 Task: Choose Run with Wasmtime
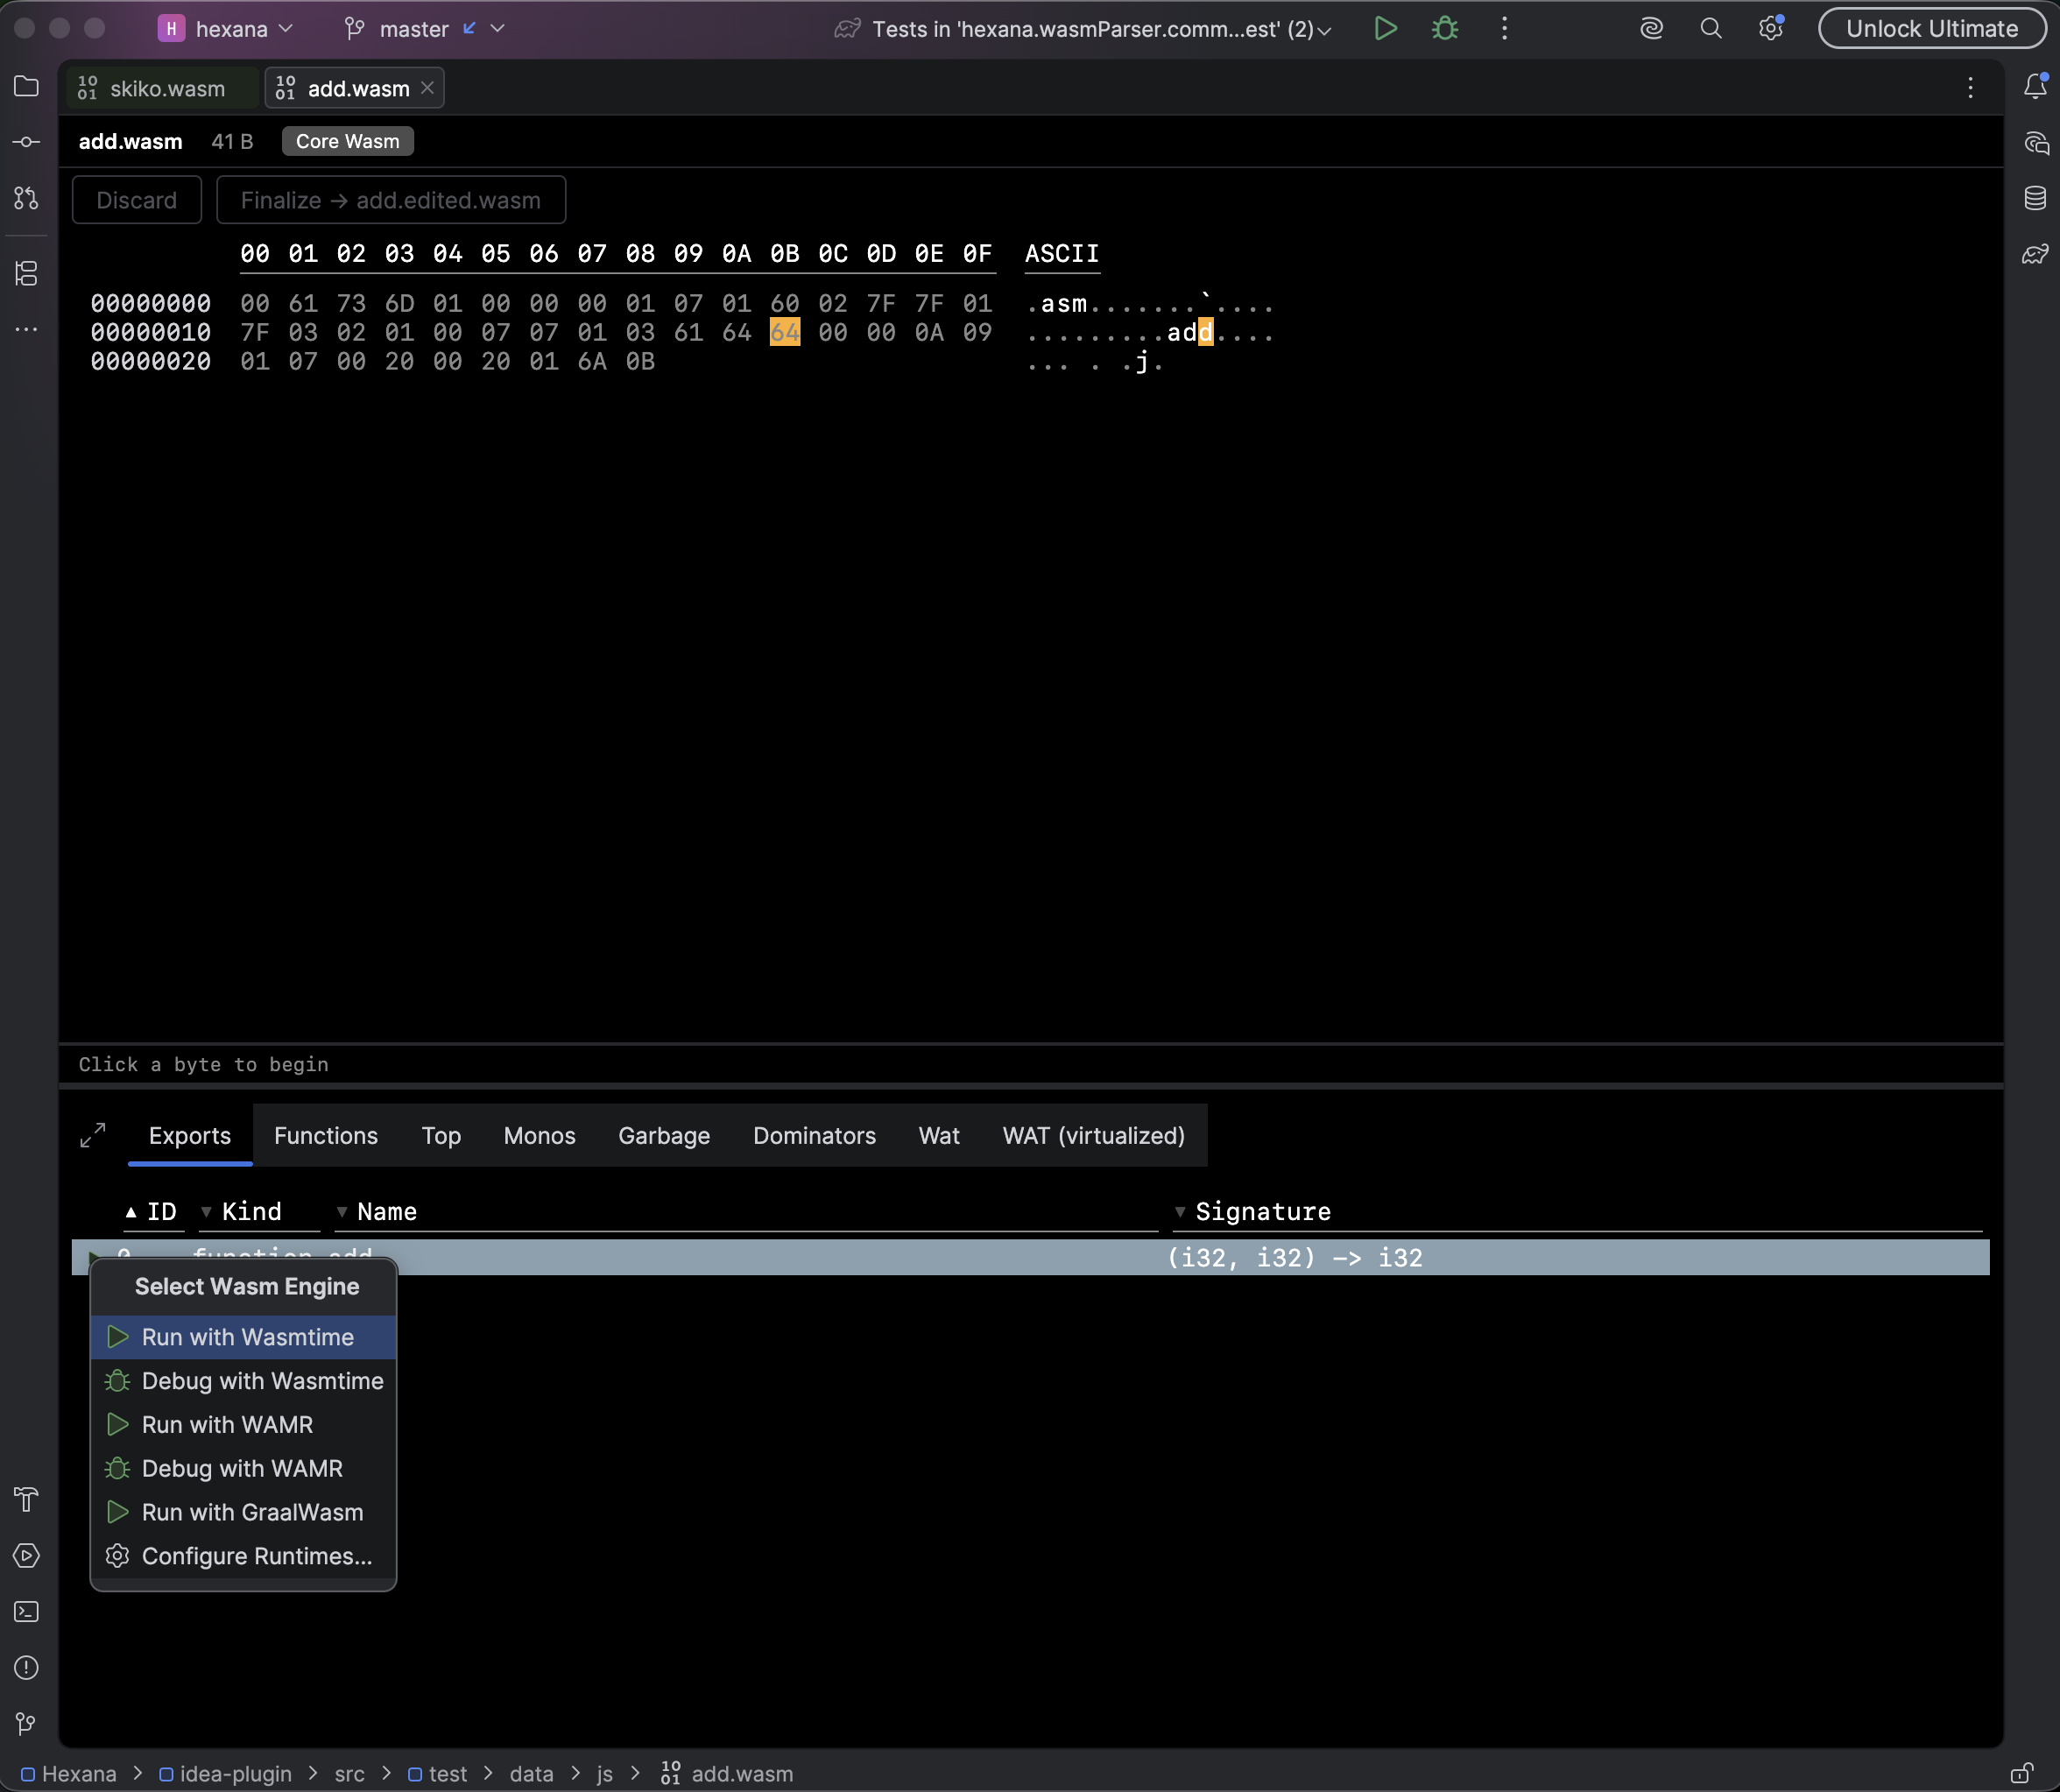(x=244, y=1337)
